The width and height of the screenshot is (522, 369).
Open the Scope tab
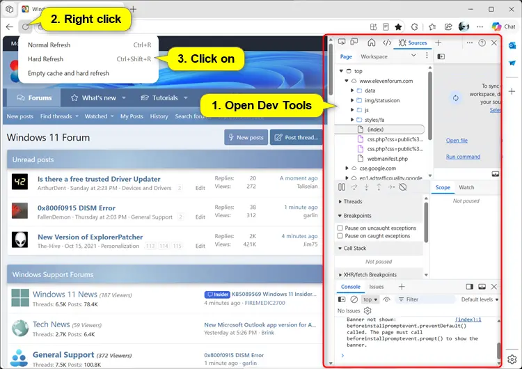pos(443,187)
